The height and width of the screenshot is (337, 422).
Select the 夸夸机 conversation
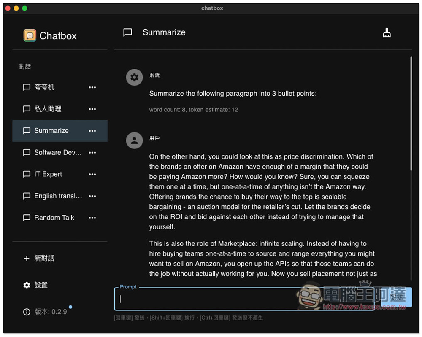click(60, 87)
